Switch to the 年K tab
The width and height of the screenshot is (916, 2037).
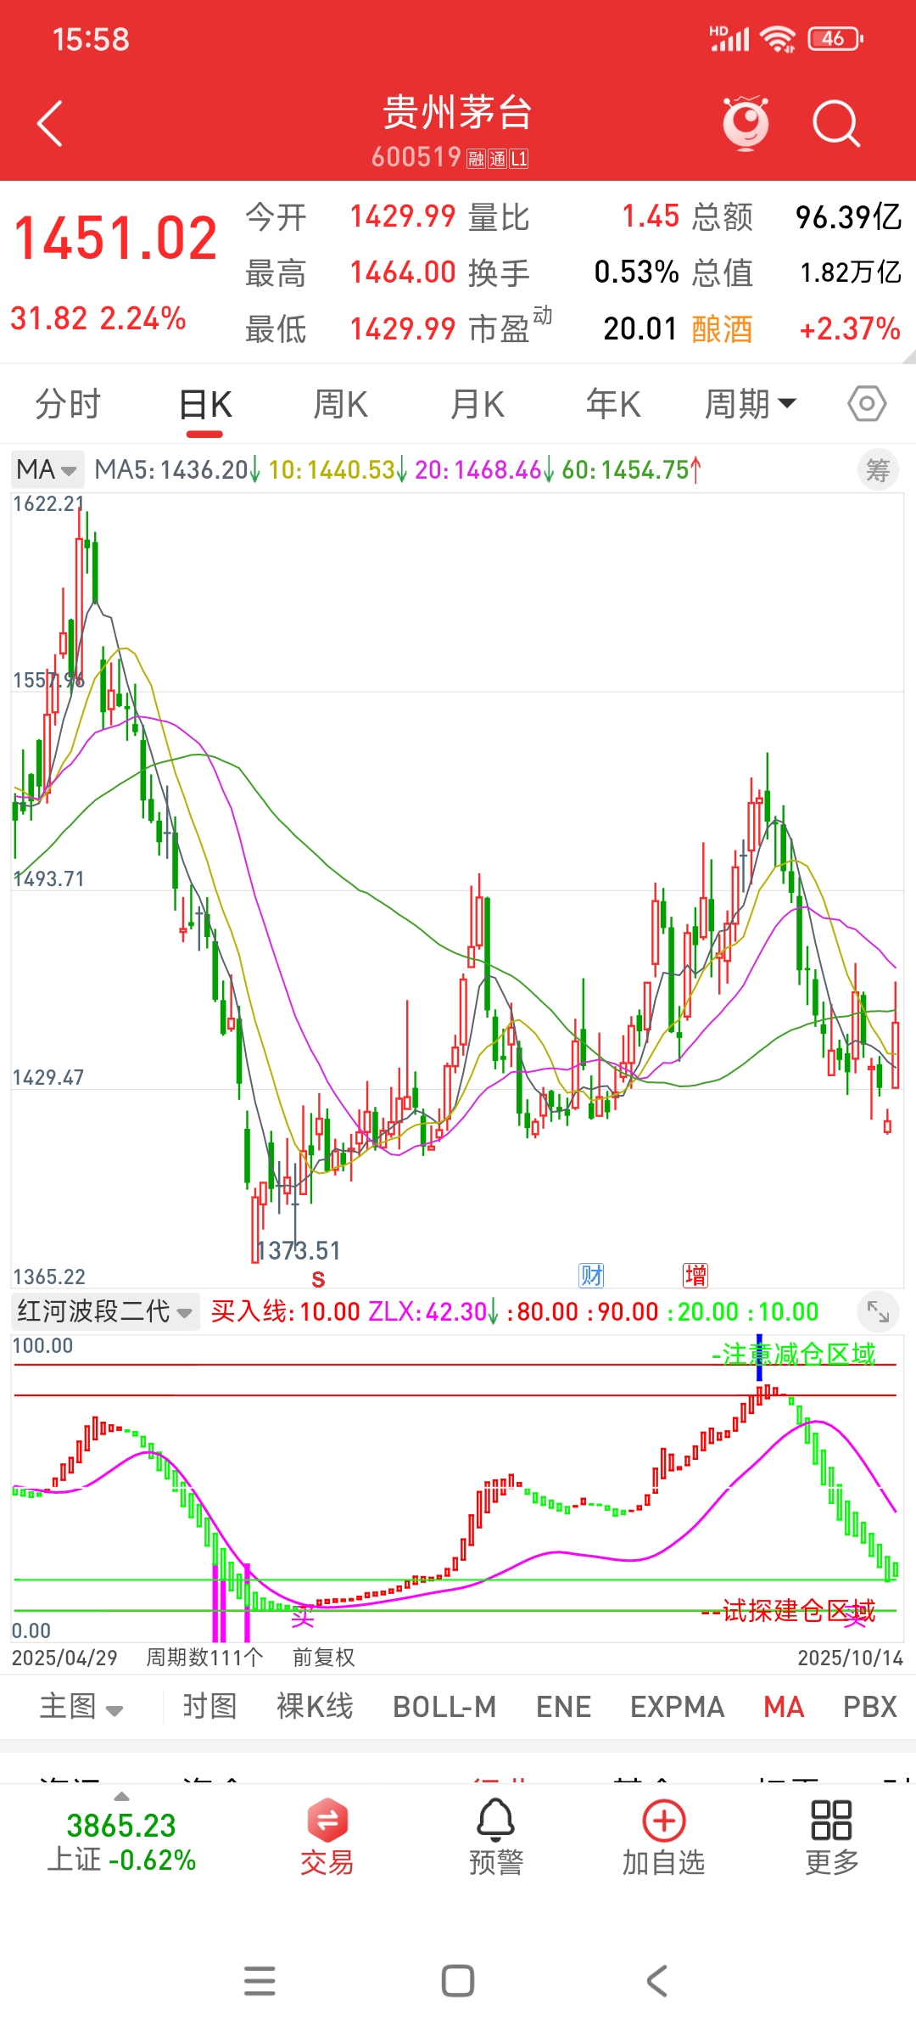(x=613, y=404)
